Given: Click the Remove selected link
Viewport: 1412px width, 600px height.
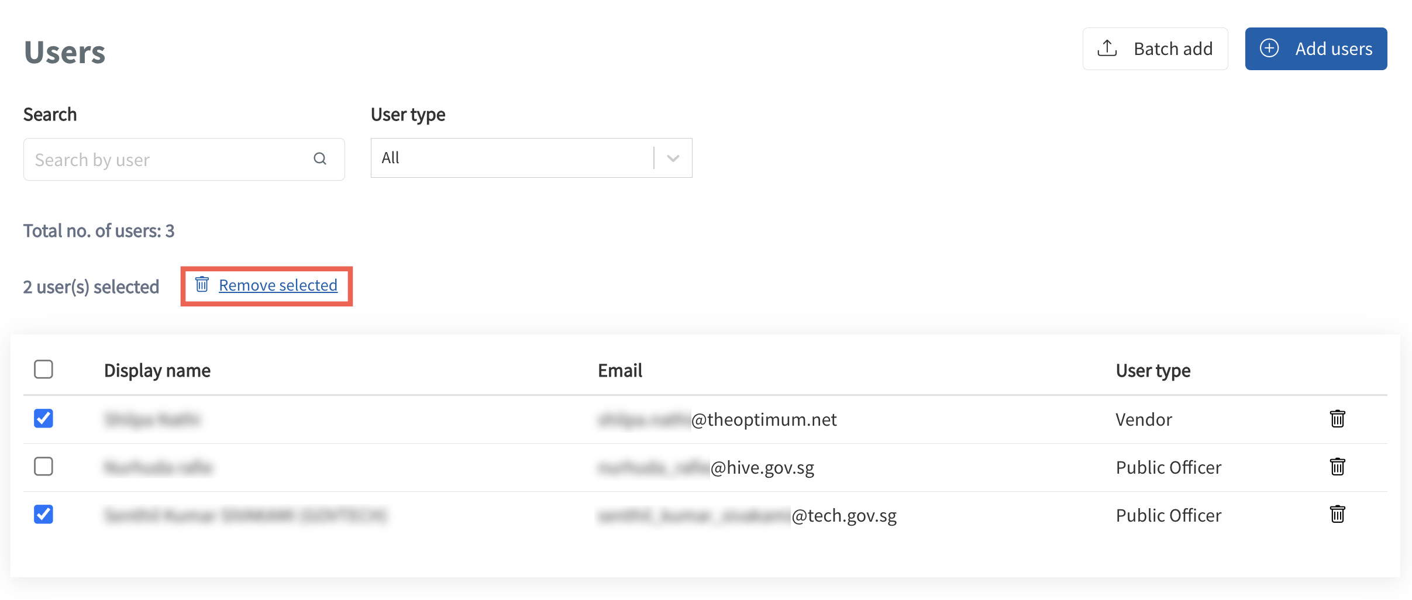Looking at the screenshot, I should 278,285.
